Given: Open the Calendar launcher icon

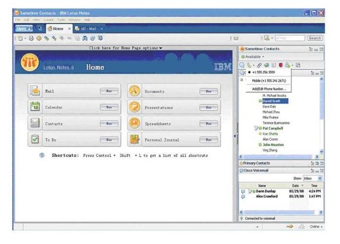Looking at the screenshot, I should point(35,107).
